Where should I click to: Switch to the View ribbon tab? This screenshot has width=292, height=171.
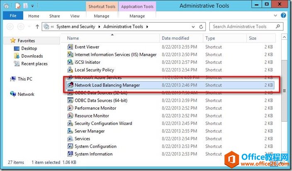(75, 16)
